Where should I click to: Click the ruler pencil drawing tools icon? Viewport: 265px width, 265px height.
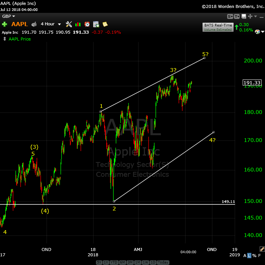tap(262, 249)
